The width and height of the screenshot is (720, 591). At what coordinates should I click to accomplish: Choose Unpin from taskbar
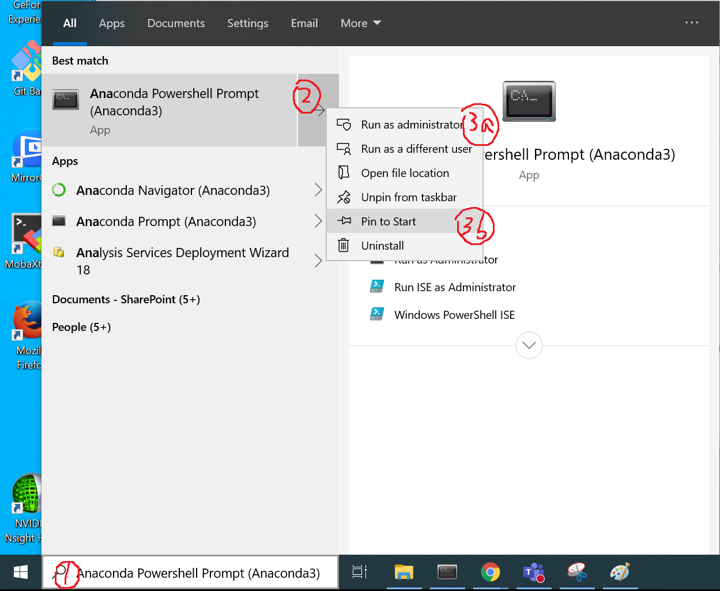point(405,197)
